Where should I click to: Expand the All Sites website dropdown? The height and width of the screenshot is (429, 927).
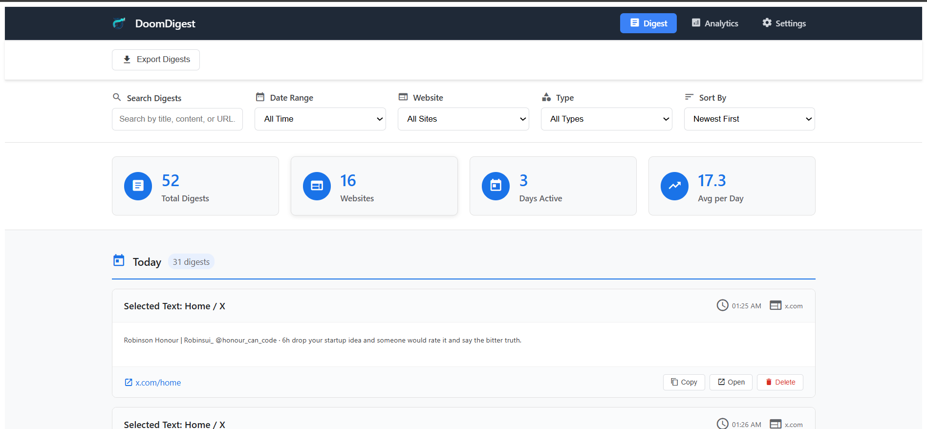463,119
